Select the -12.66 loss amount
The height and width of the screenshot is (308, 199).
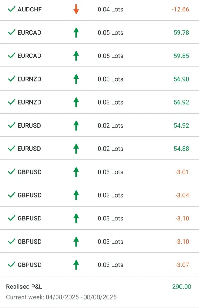point(180,9)
